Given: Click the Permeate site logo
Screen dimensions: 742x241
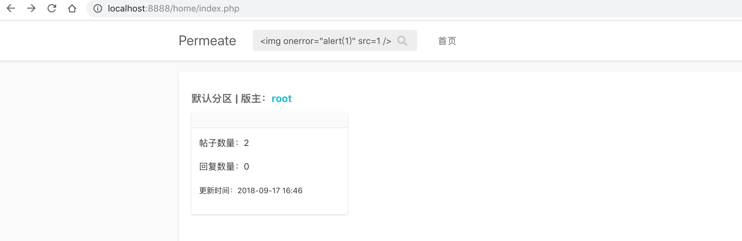Looking at the screenshot, I should pos(207,41).
